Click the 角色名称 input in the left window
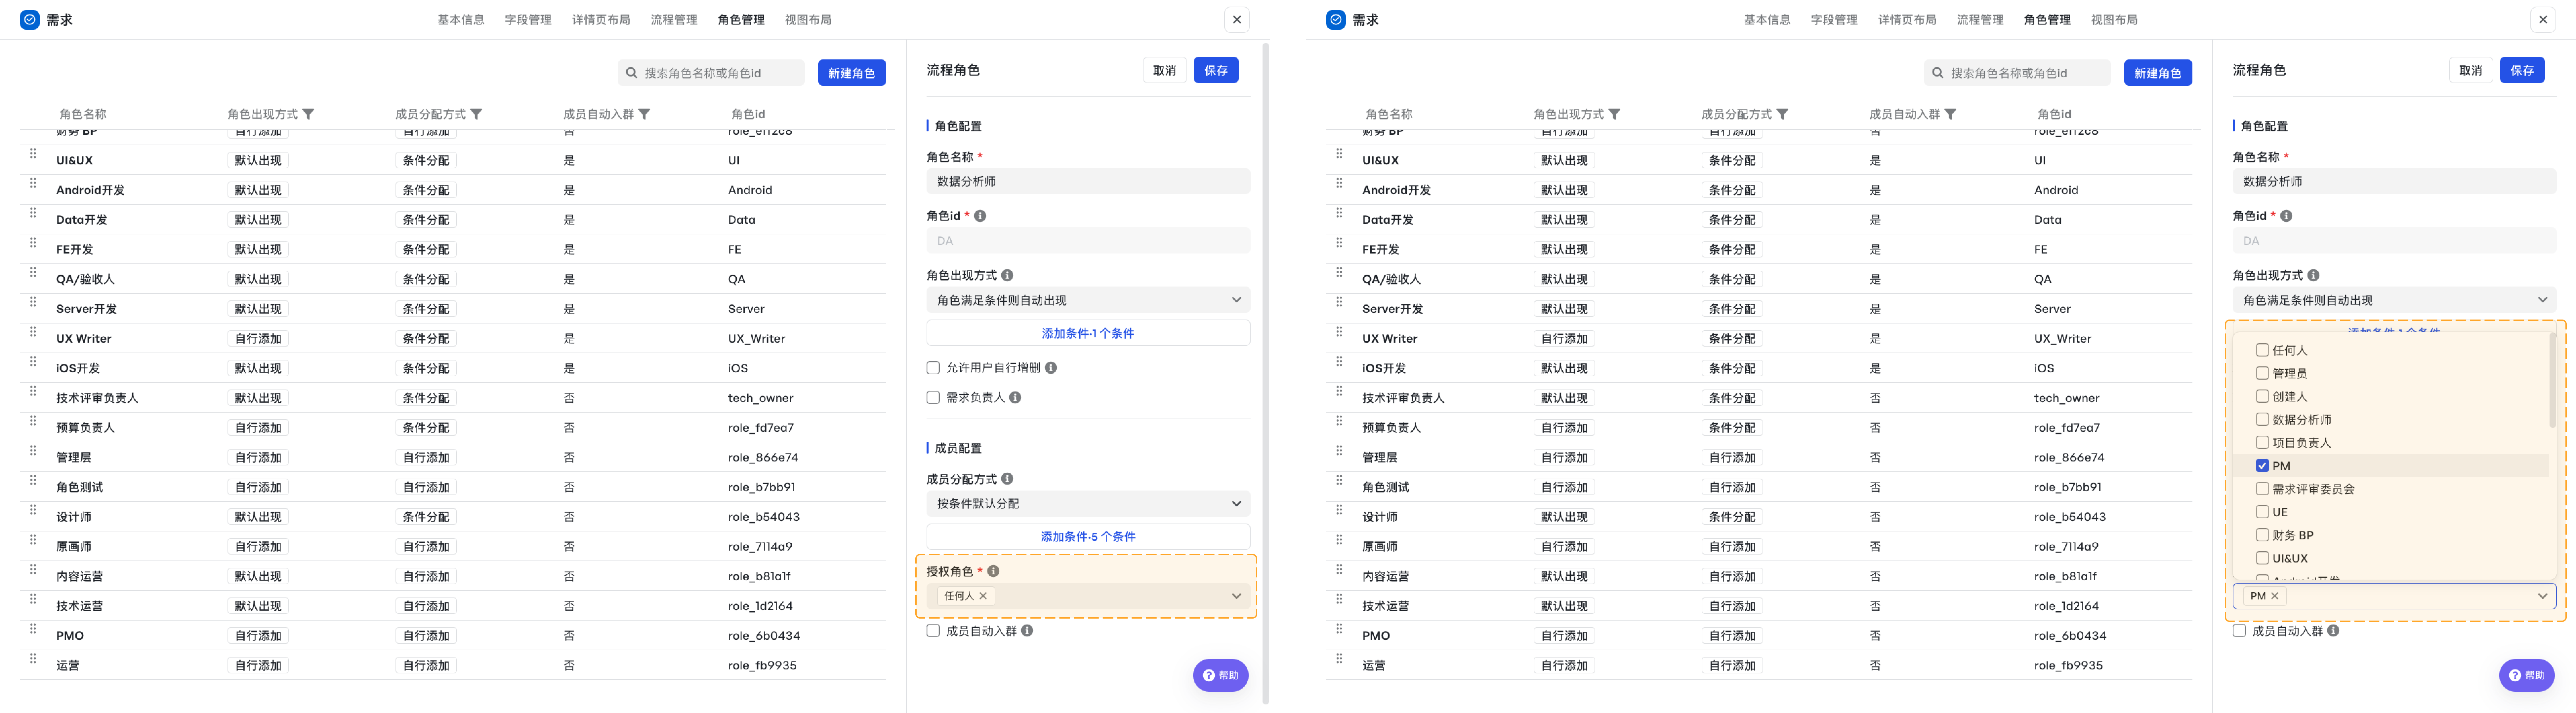 point(1088,182)
